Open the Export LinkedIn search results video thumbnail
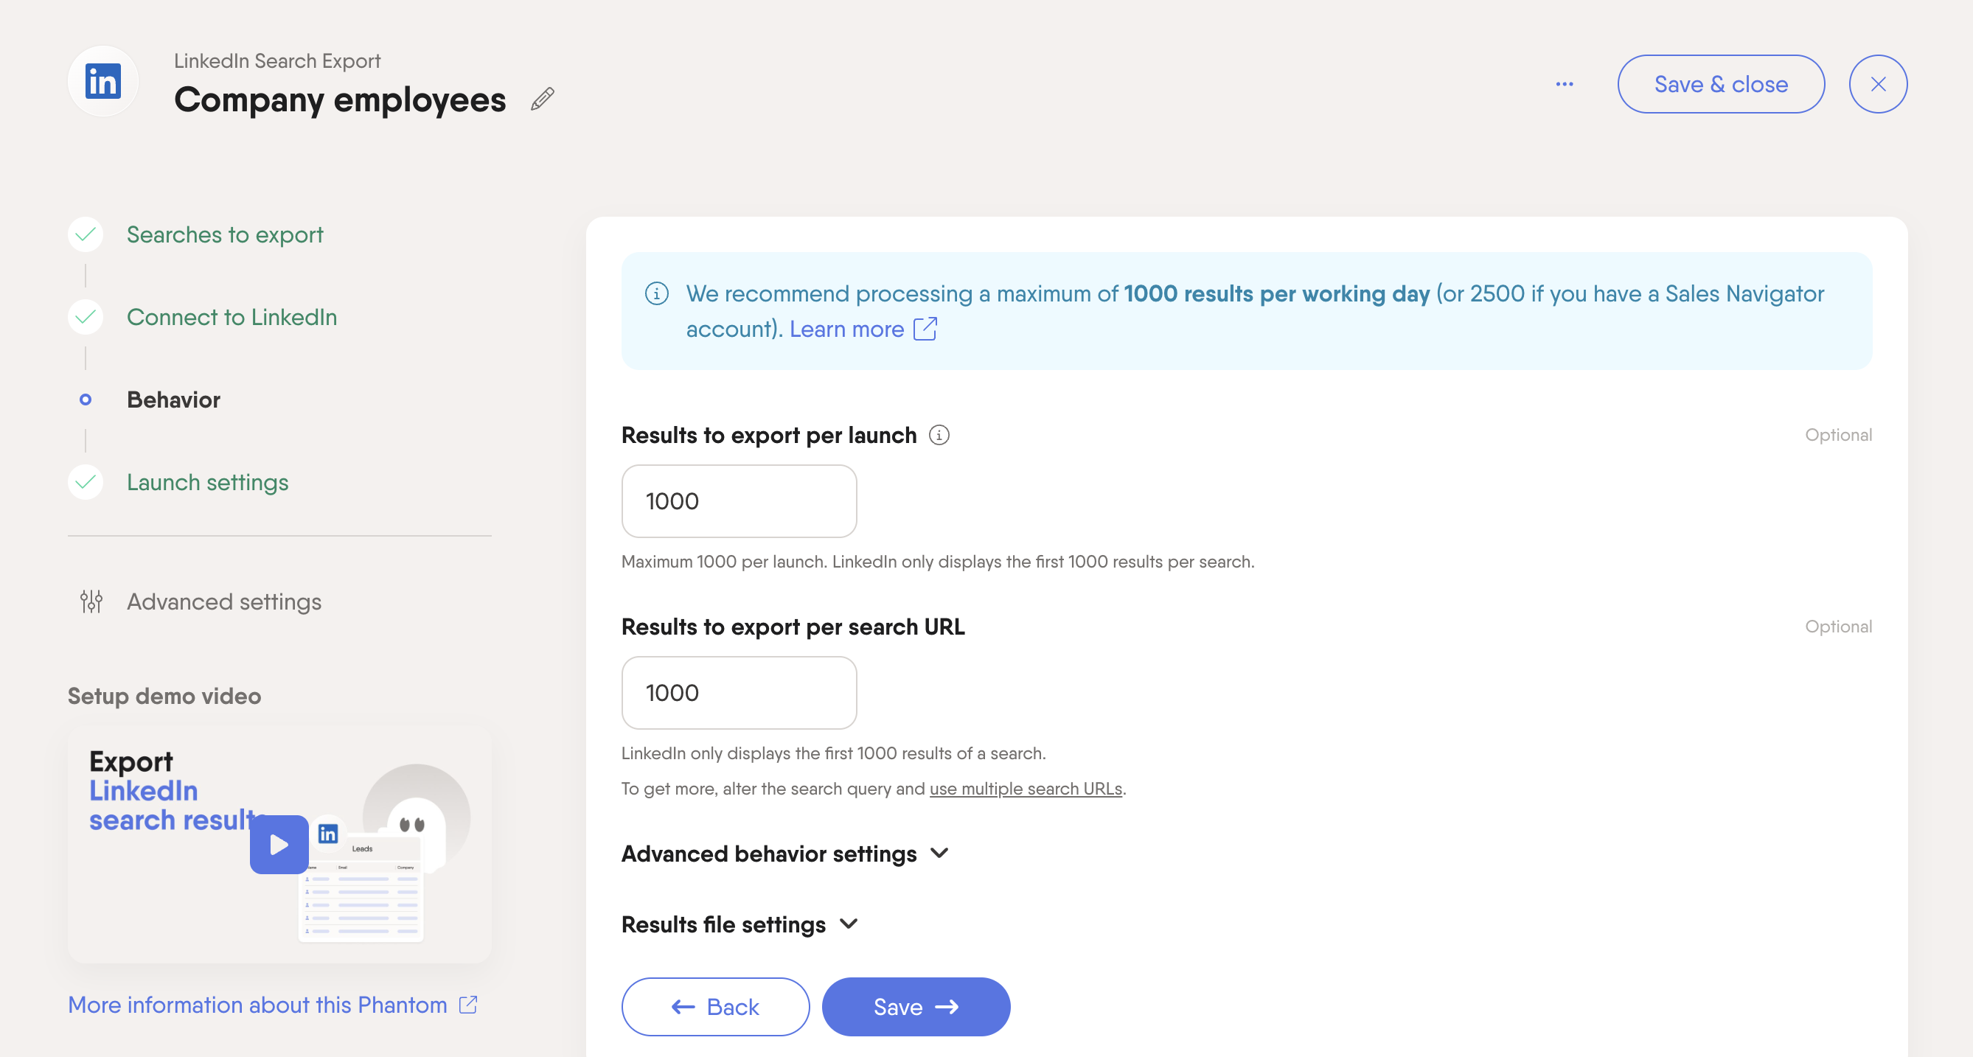Image resolution: width=1973 pixels, height=1057 pixels. pyautogui.click(x=279, y=845)
